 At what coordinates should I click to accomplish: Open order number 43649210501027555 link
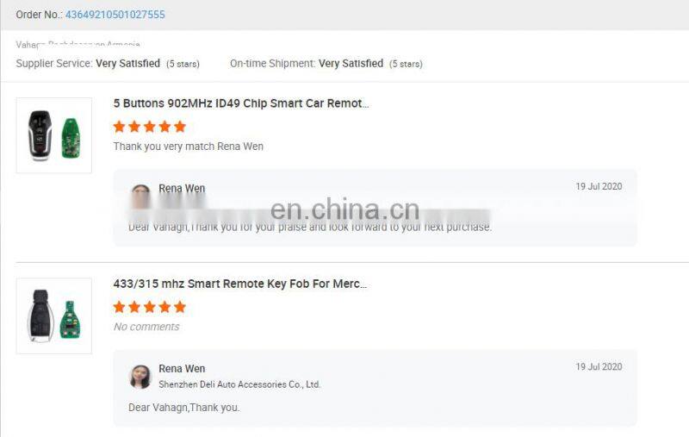click(115, 15)
